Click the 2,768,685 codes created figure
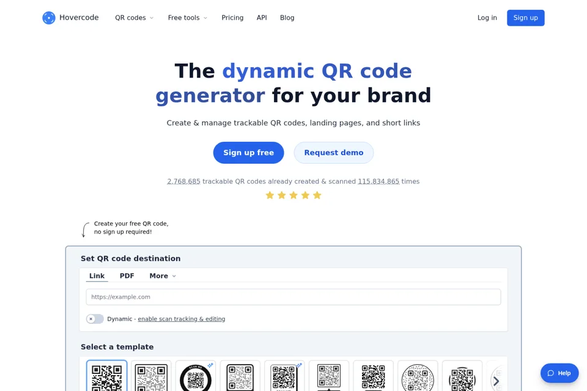Image resolution: width=587 pixels, height=391 pixels. (183, 181)
